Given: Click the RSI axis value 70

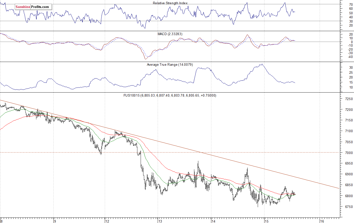Looking at the screenshot, I should click(351, 5).
